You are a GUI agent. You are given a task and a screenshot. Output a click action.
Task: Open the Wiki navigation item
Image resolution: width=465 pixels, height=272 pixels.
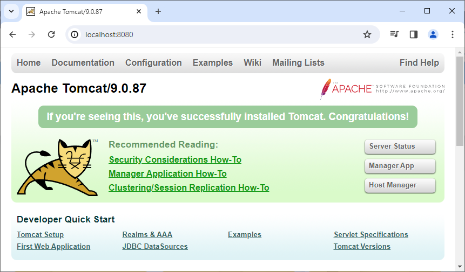tap(252, 62)
